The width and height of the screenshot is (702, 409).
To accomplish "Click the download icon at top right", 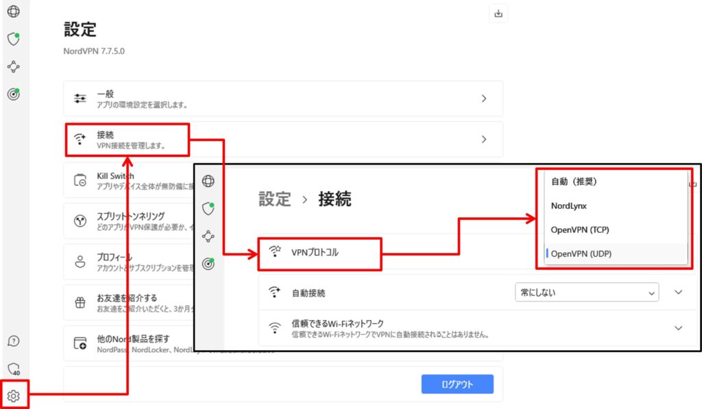I will coord(498,13).
